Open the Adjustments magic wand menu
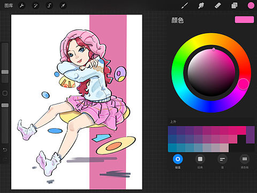This screenshot has width=257, height=193. click(x=35, y=6)
